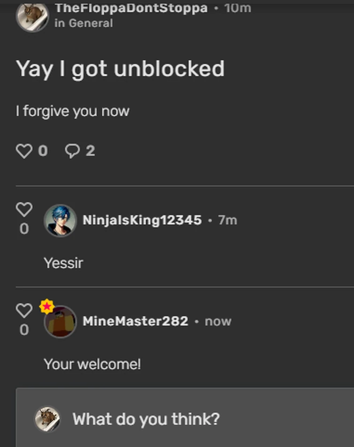Screen dimensions: 354x447
Task: Like NinjaIsKing12345's 'Yessir' reply
Action: pyautogui.click(x=24, y=210)
